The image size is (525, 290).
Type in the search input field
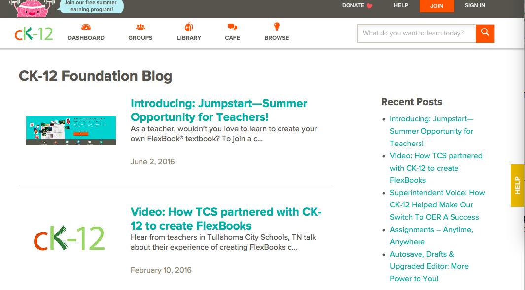coord(416,33)
